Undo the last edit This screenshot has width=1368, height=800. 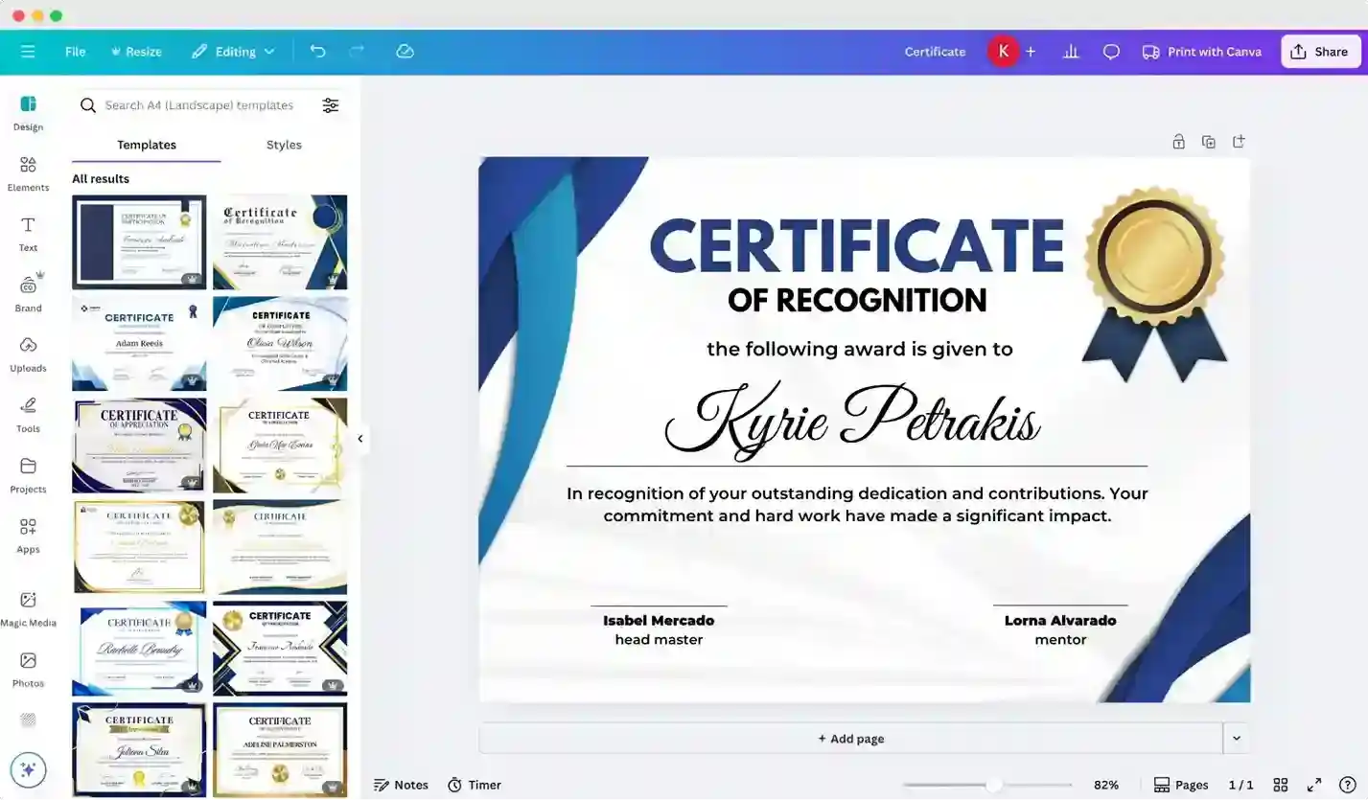[x=317, y=51]
